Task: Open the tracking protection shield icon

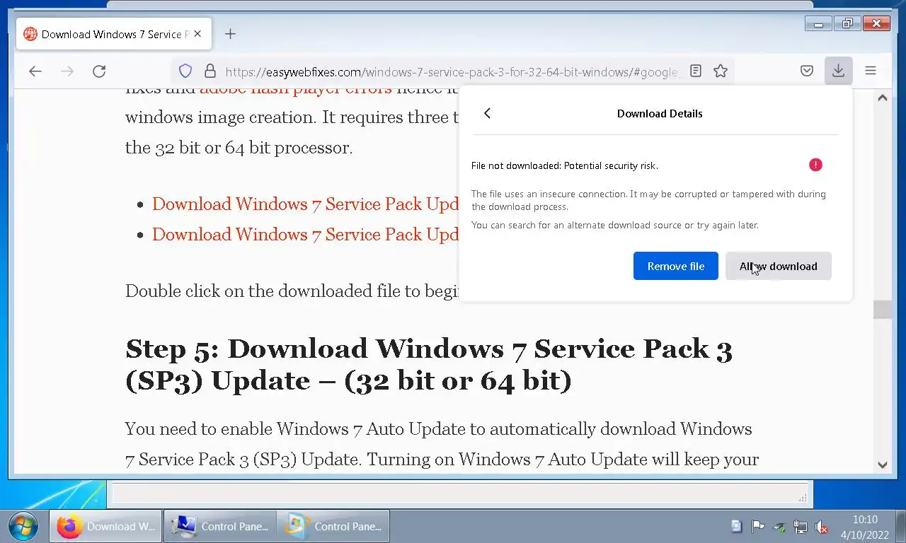Action: pyautogui.click(x=185, y=71)
